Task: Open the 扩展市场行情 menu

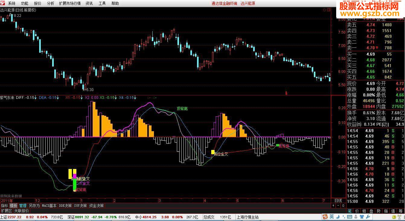Action: point(70,3)
